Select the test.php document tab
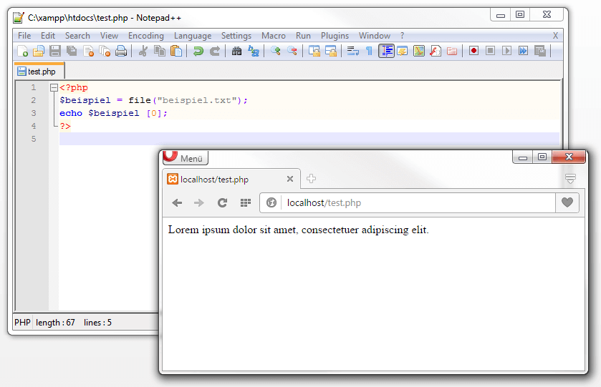 point(39,72)
